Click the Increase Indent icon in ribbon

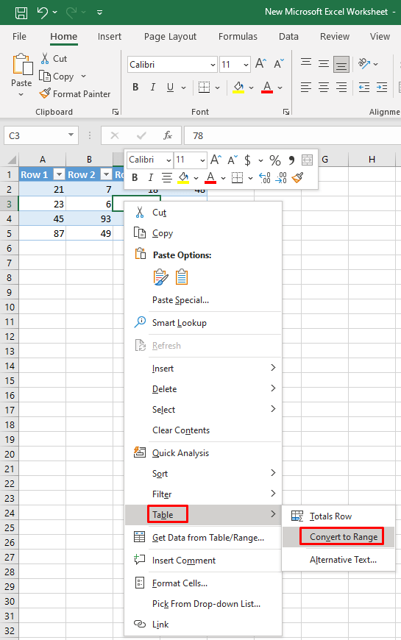pos(382,87)
